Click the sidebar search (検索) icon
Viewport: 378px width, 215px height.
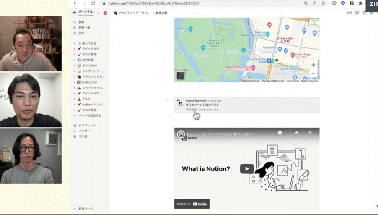[x=75, y=22]
